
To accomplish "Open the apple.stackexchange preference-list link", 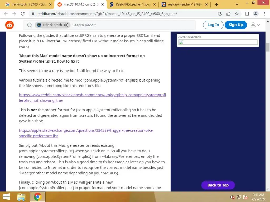I will pyautogui.click(x=86, y=133).
